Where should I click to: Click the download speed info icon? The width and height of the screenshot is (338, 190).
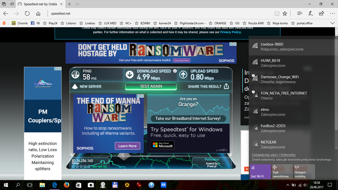click(x=175, y=71)
